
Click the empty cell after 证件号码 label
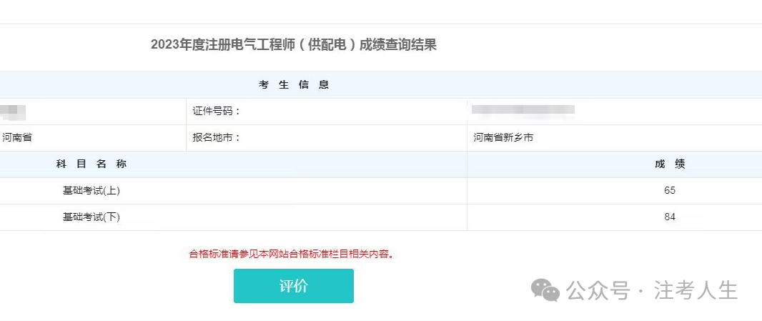pyautogui.click(x=357, y=112)
